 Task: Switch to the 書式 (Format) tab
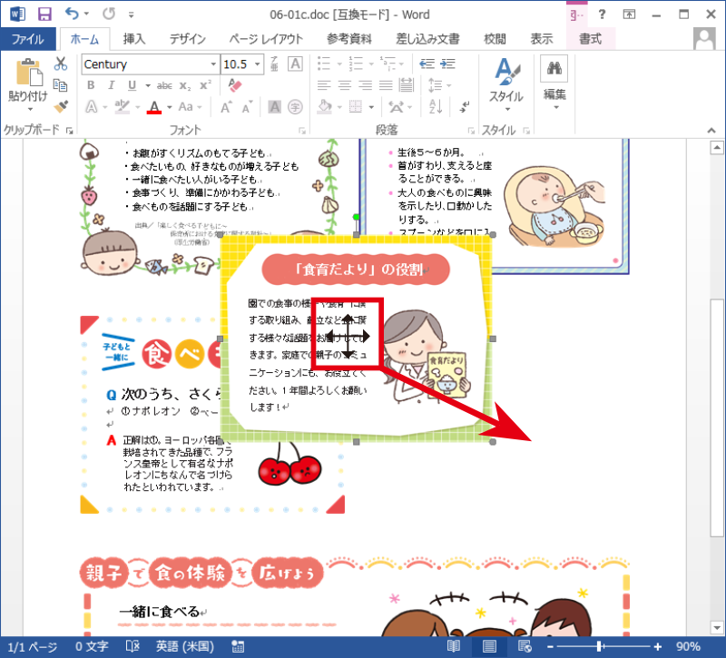[x=590, y=39]
